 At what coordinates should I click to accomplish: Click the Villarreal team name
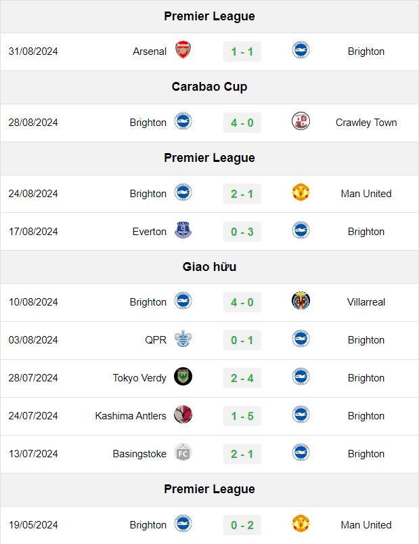(366, 302)
